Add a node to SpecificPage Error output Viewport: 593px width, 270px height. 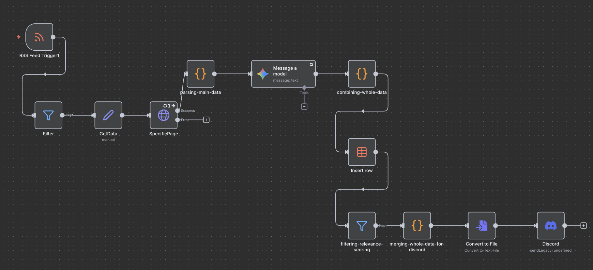click(206, 120)
